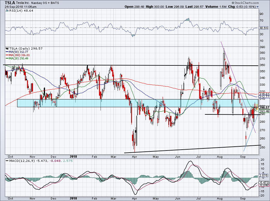Click the Jun label under the MACD panel
Image resolution: width=270 pixels, height=201 pixels.
coord(178,198)
